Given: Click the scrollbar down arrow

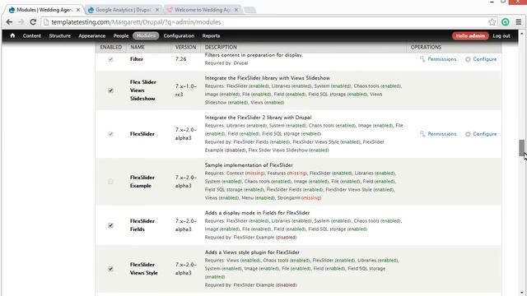Looking at the screenshot, I should click(521, 293).
